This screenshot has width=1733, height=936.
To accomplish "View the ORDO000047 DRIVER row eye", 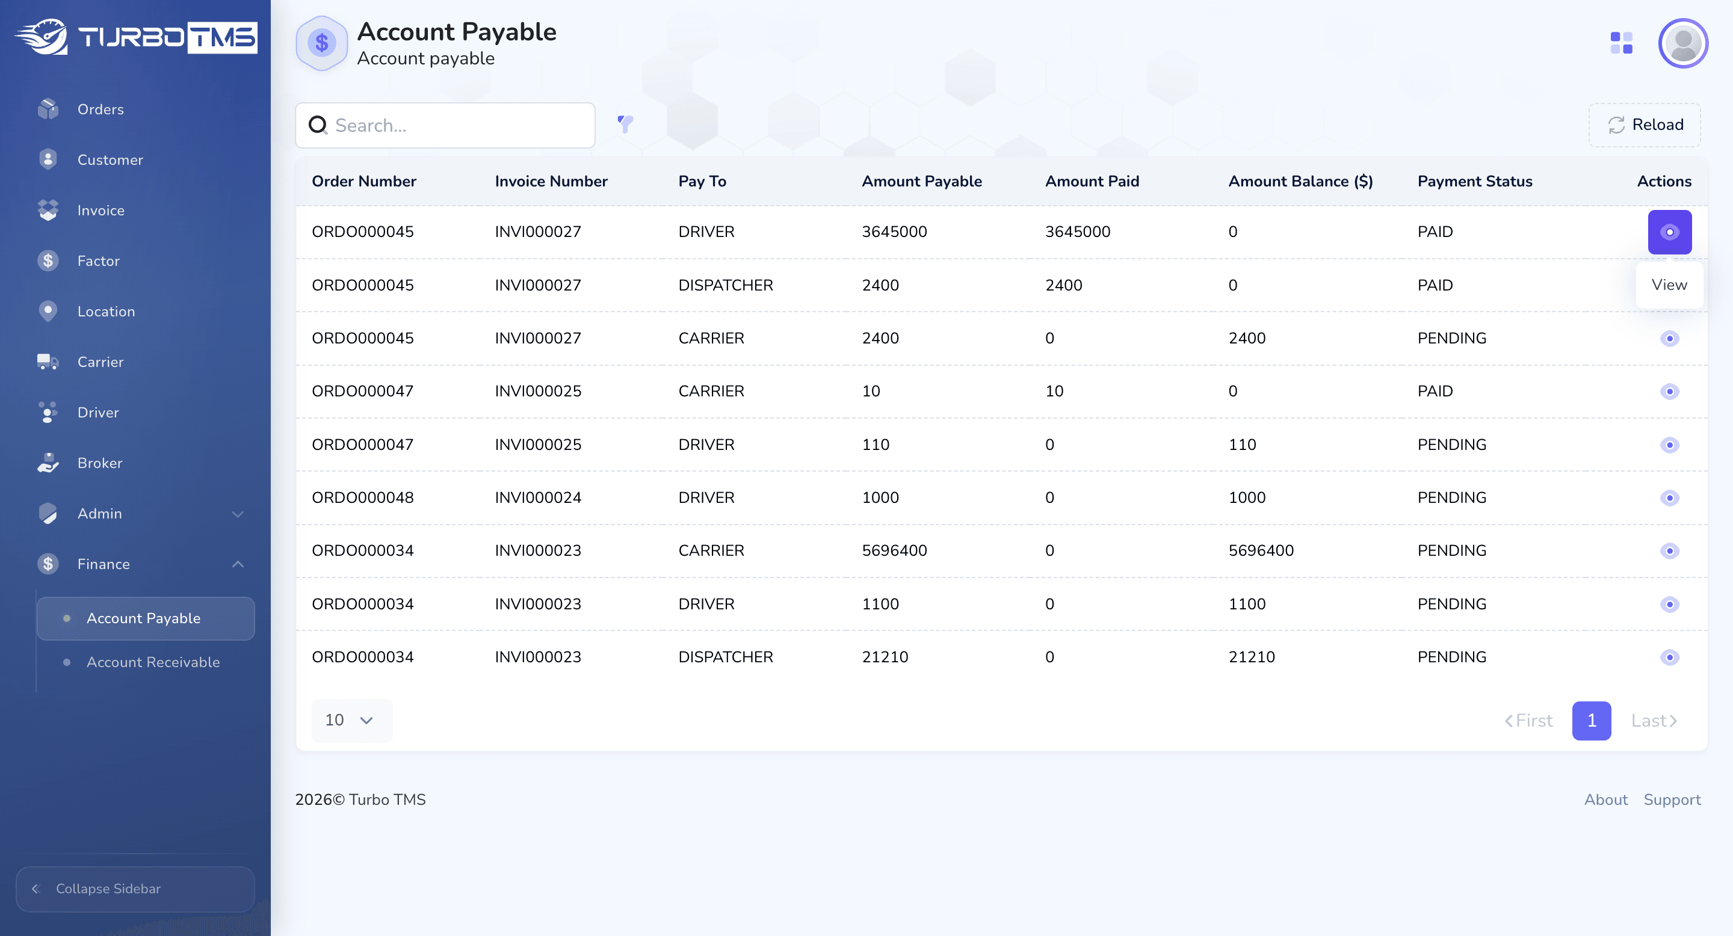I will point(1669,445).
